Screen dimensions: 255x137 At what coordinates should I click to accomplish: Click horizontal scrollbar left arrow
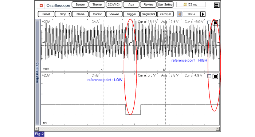click(37, 129)
